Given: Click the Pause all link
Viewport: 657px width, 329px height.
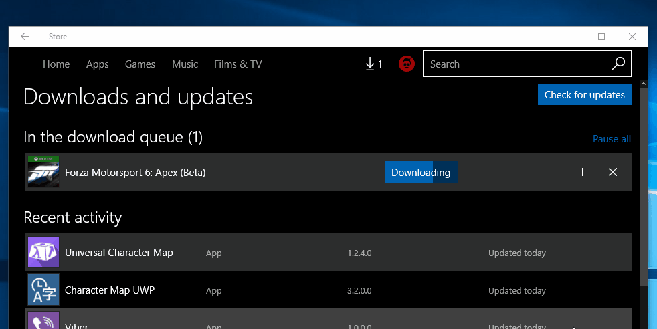Looking at the screenshot, I should point(612,139).
